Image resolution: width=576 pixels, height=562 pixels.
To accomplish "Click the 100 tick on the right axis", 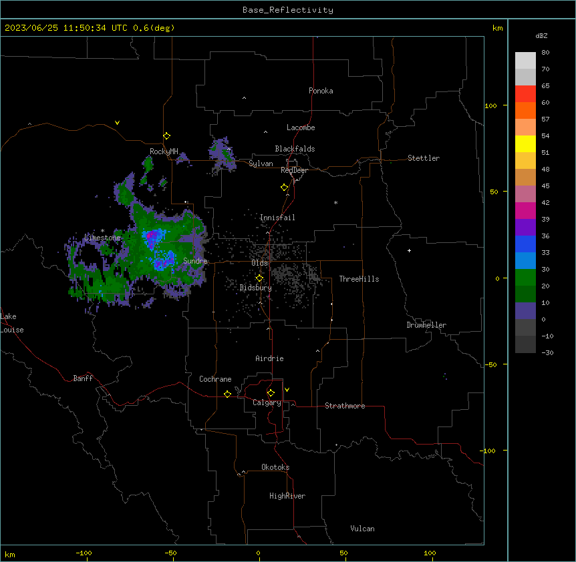I will (x=490, y=105).
